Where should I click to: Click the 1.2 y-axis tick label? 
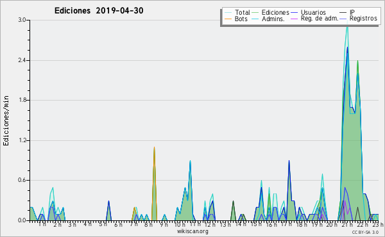coord(22,140)
